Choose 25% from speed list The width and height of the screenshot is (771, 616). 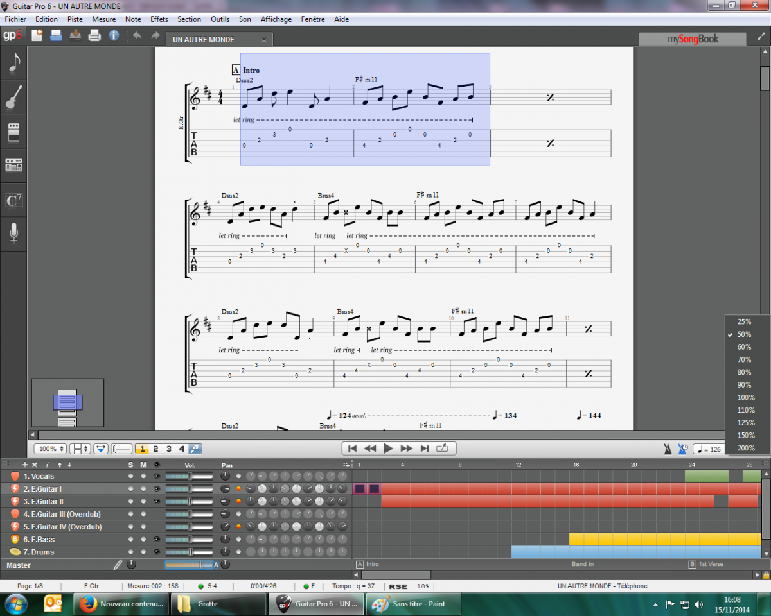(744, 321)
